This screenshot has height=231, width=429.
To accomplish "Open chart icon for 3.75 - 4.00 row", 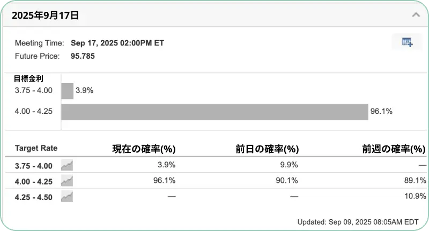I will [67, 165].
